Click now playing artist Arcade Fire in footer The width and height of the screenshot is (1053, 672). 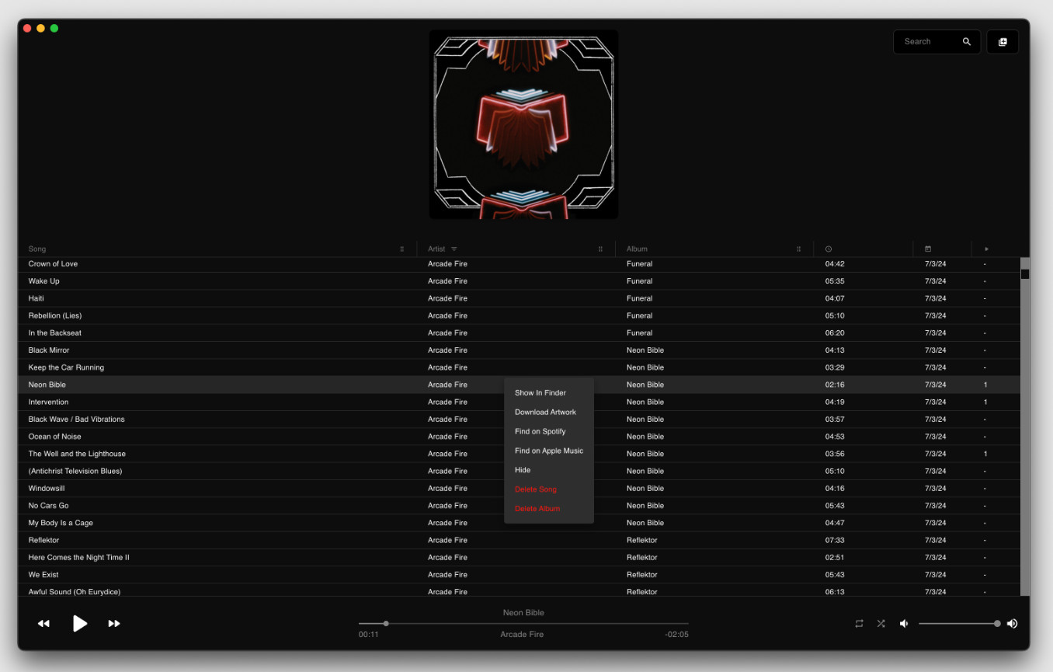tap(522, 635)
